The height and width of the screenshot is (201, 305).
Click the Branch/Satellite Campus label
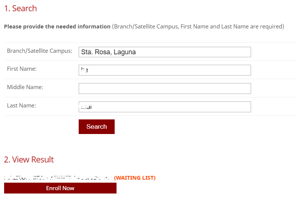tap(39, 51)
